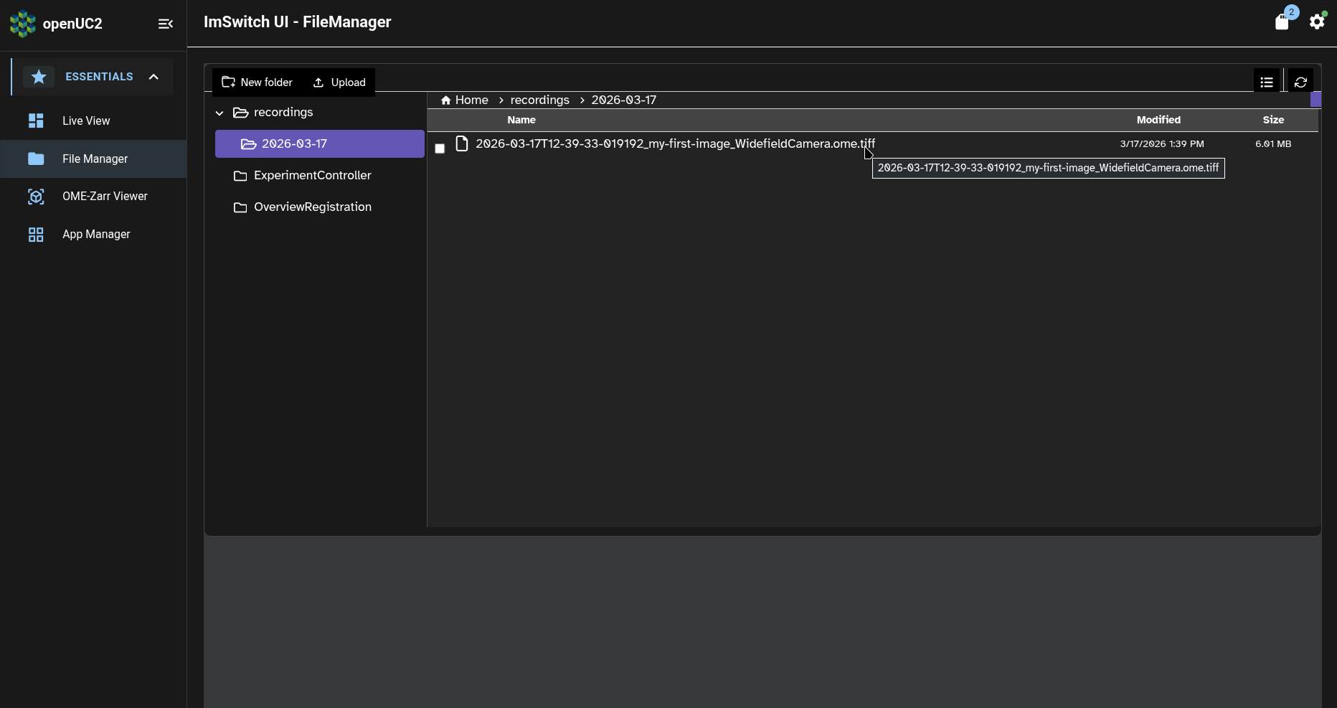Image resolution: width=1337 pixels, height=708 pixels.
Task: Switch to list view mode
Action: [x=1267, y=81]
